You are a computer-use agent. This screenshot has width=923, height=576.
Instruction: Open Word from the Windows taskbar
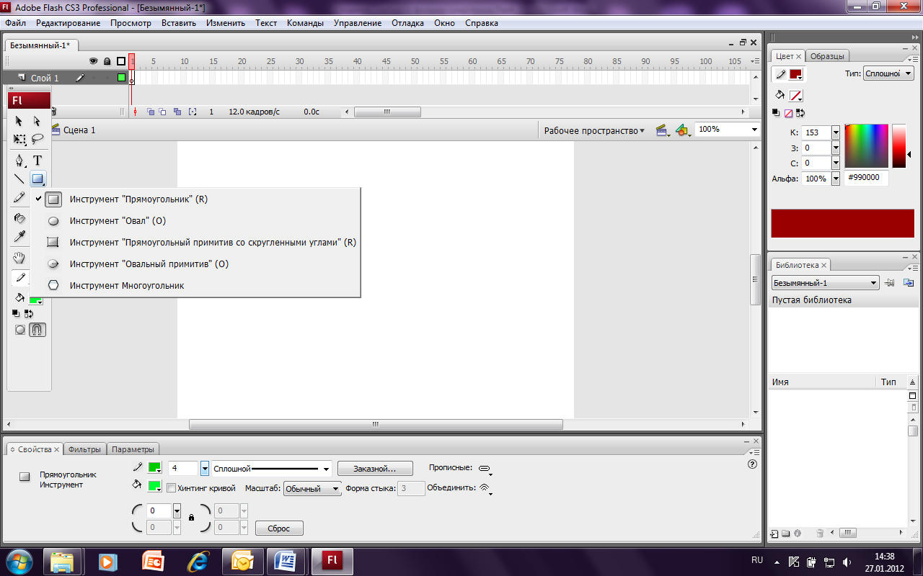pos(286,560)
